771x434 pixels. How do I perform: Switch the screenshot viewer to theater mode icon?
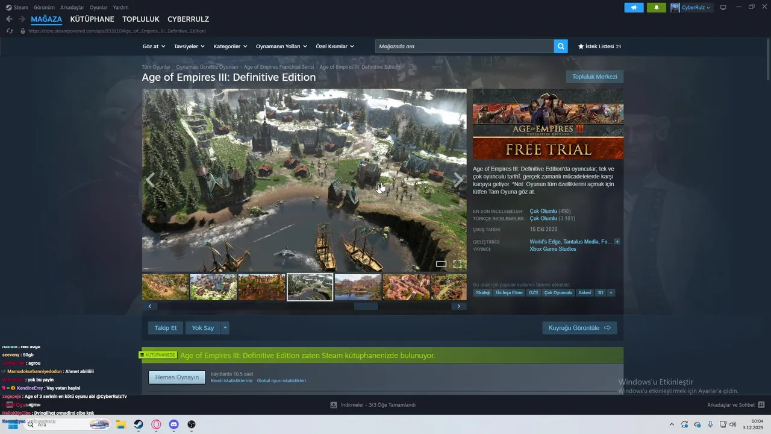pyautogui.click(x=441, y=264)
